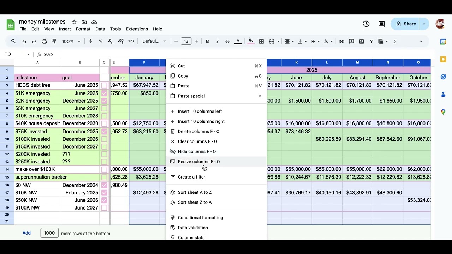Toggle strikethrough formatting

point(227,41)
